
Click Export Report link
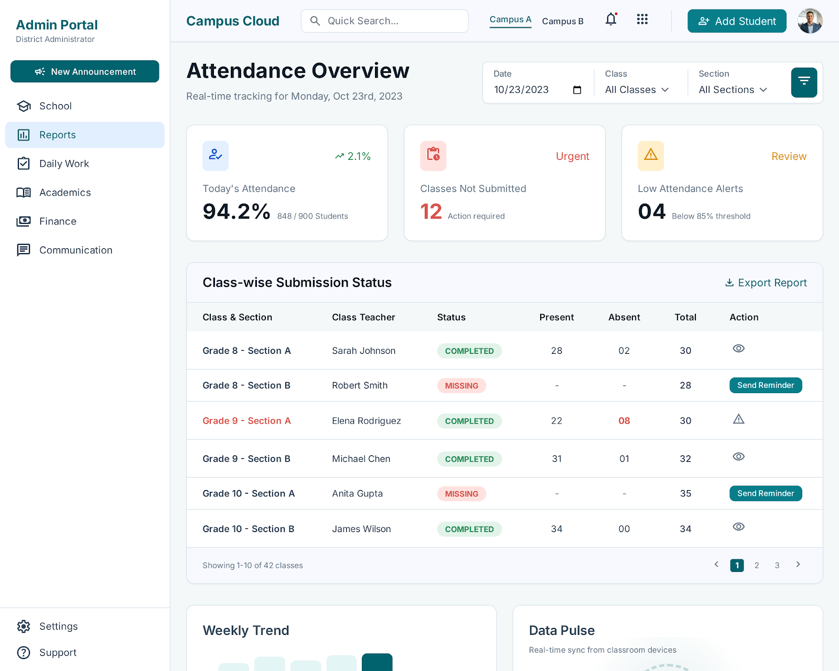pyautogui.click(x=766, y=283)
